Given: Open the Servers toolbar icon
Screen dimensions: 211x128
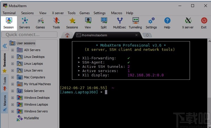Looking at the screenshot, I should point(25,23).
